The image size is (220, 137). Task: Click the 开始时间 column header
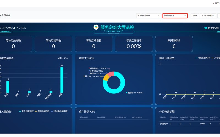[x=84, y=118]
